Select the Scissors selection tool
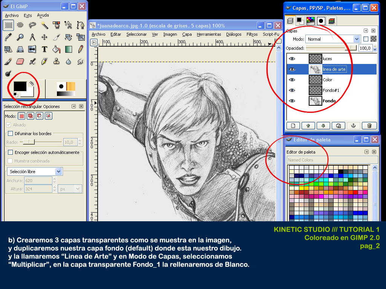The height and width of the screenshot is (289, 386). [x=68, y=25]
